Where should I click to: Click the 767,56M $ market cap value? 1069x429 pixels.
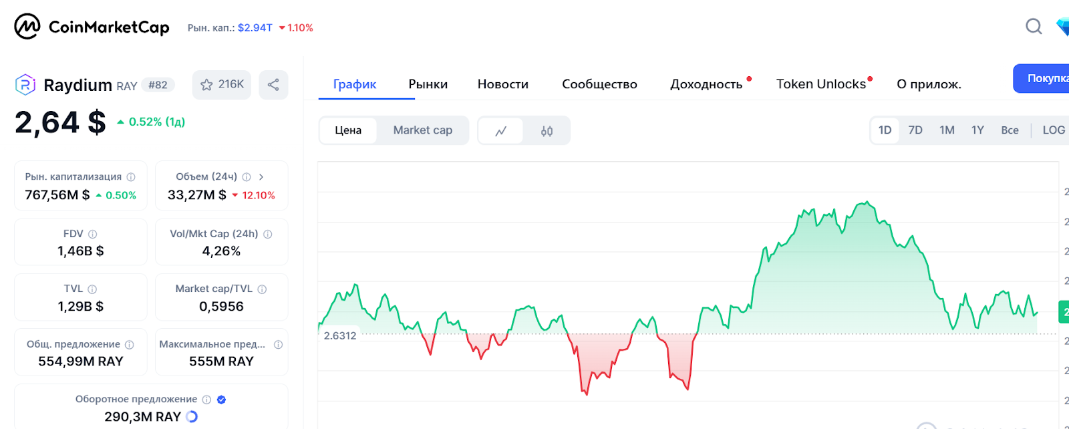click(57, 195)
